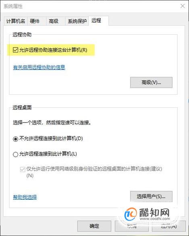The width and height of the screenshot is (189, 236).
Task: Click the cancel button beside 确定
Action: pyautogui.click(x=131, y=226)
